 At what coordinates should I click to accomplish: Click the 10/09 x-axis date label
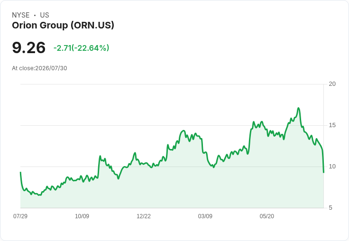tap(82, 216)
